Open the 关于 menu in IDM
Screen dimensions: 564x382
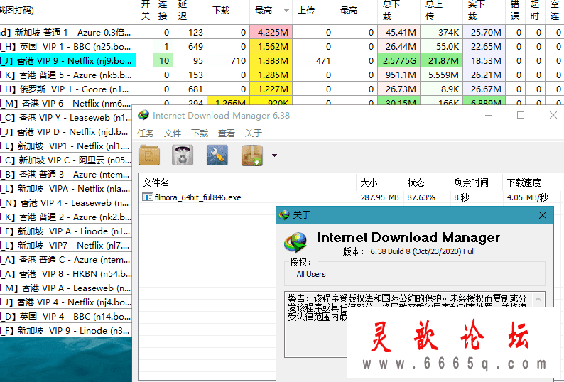coord(254,133)
